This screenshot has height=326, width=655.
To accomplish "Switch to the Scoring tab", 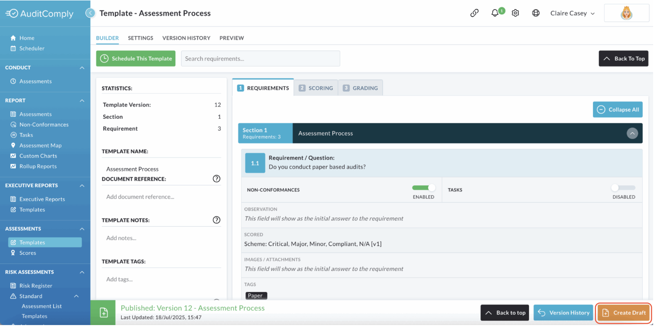I will click(316, 88).
